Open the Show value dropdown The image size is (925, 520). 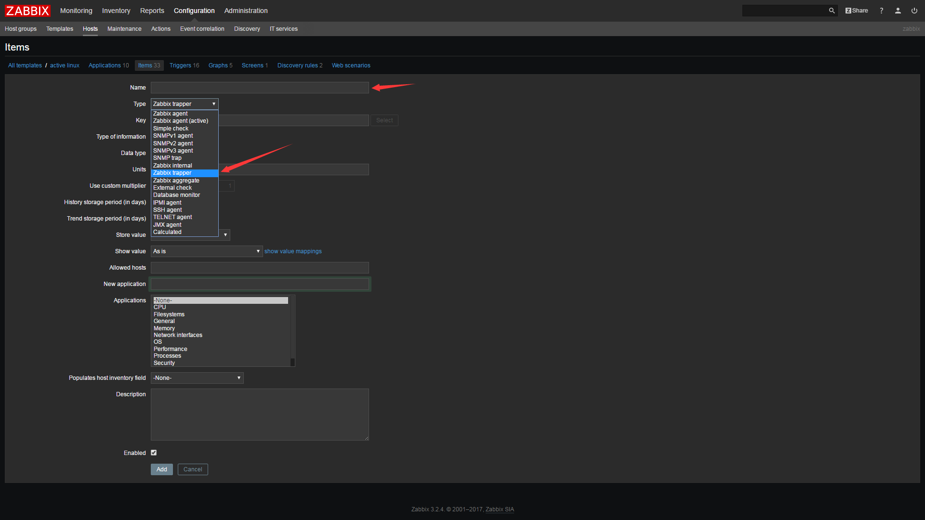[x=207, y=251]
